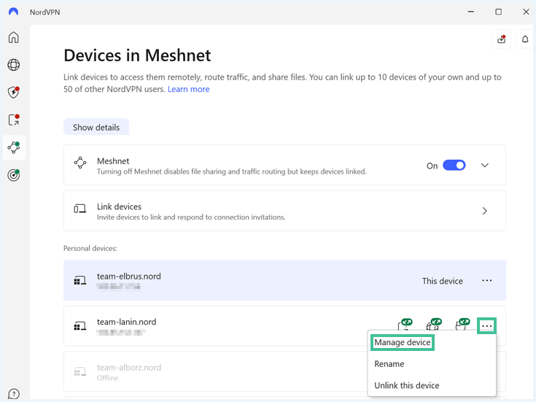Screen dimensions: 536x402
Task: Click the Offline status text
Action: [x=107, y=378]
